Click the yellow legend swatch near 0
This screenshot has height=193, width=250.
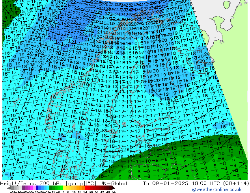pos(64,188)
